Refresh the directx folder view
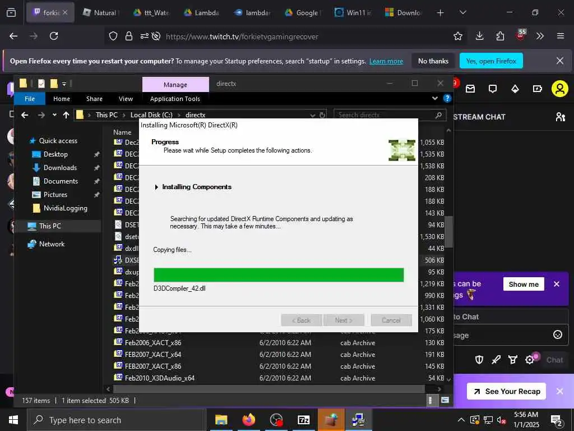The image size is (574, 431). point(322,115)
